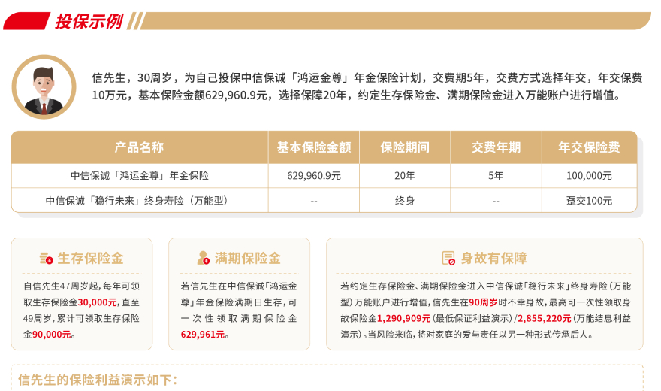Click the document shield icon beside 身故有保障
661x391 pixels.
click(x=448, y=258)
